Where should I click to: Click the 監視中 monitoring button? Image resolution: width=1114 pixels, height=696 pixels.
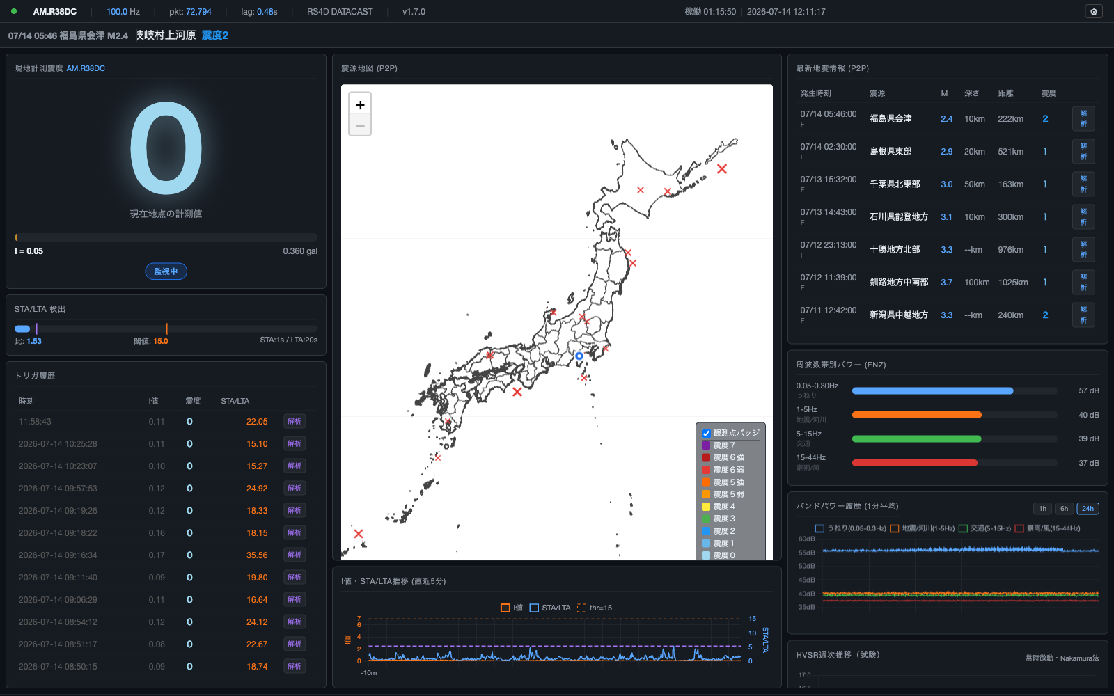[166, 271]
